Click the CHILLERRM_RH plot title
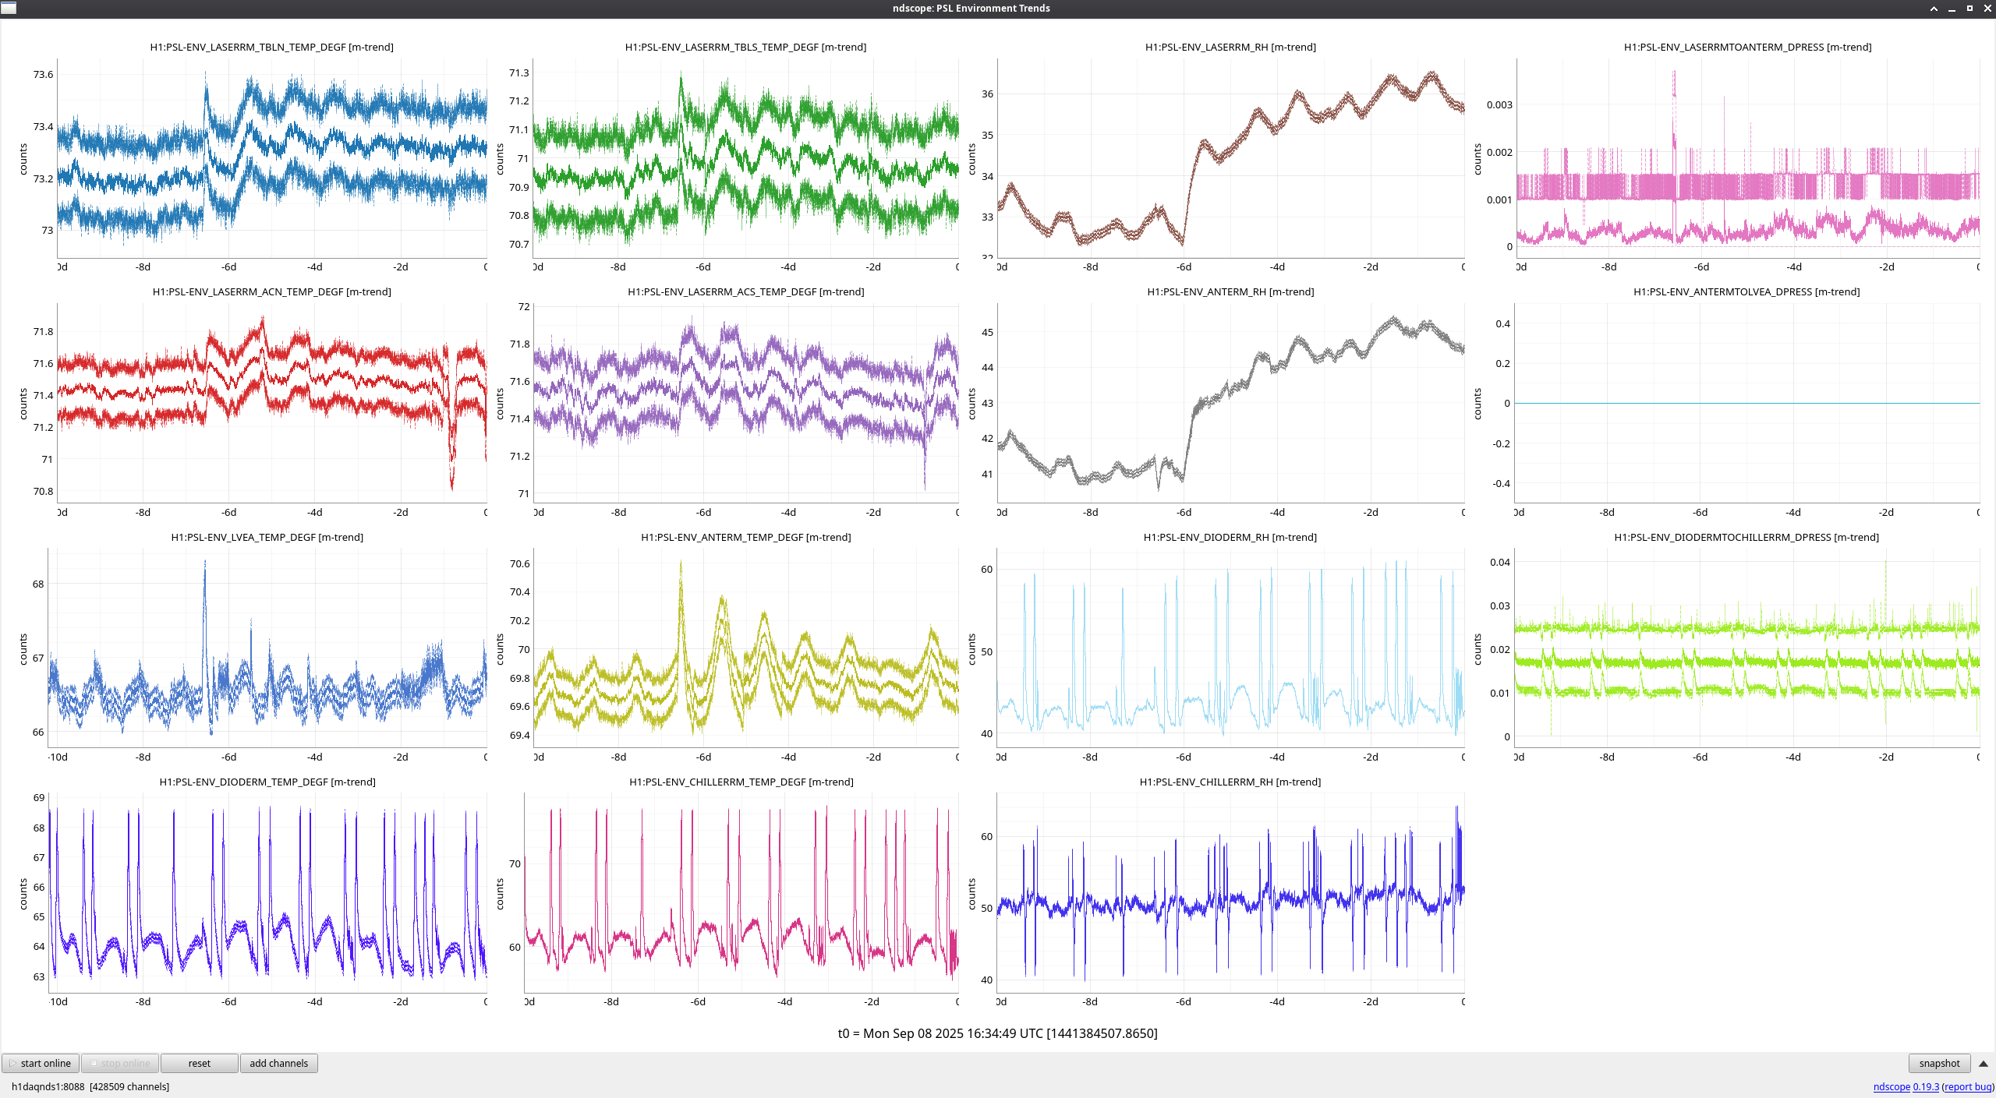Screen dimensions: 1996x1098 pos(1230,782)
